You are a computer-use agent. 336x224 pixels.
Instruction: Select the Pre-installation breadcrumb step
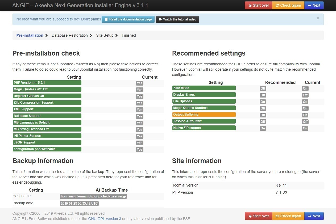pyautogui.click(x=30, y=35)
